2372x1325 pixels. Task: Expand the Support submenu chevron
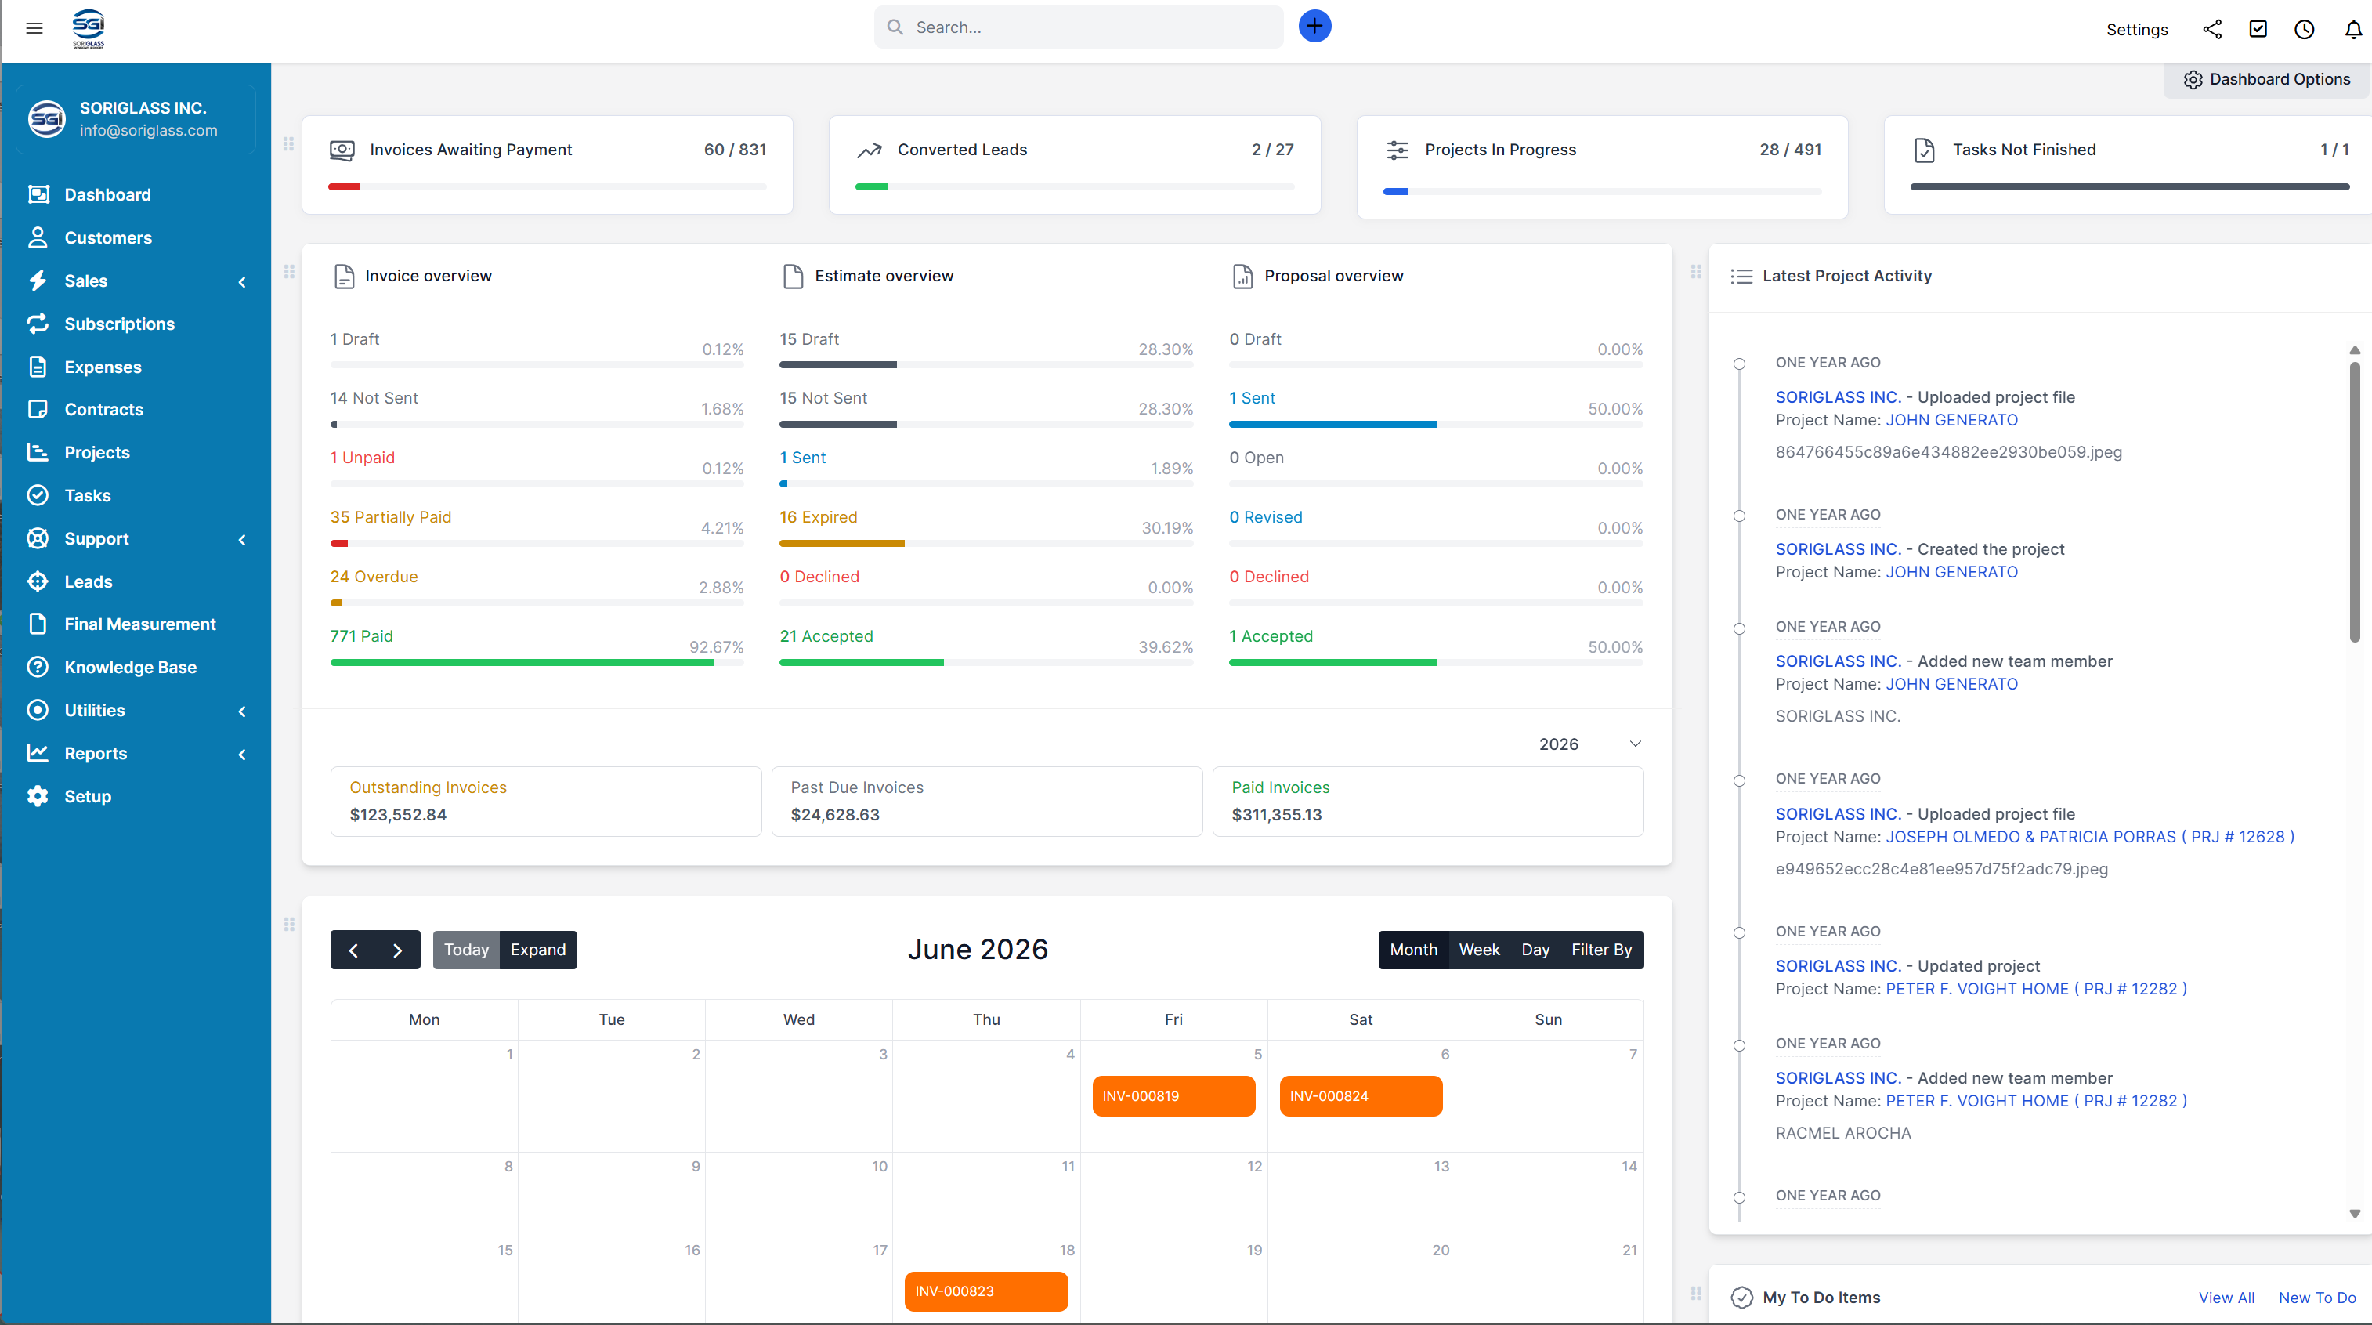[x=242, y=540]
